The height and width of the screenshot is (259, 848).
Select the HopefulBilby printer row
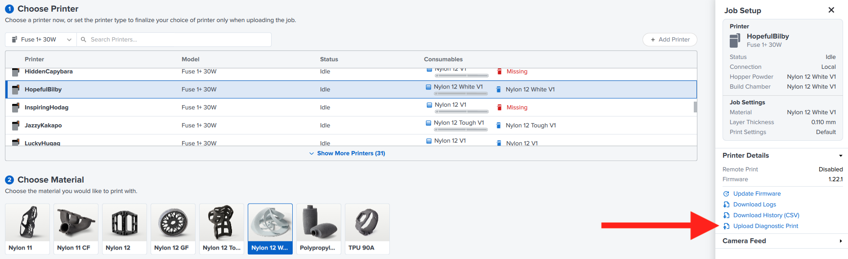tap(351, 89)
